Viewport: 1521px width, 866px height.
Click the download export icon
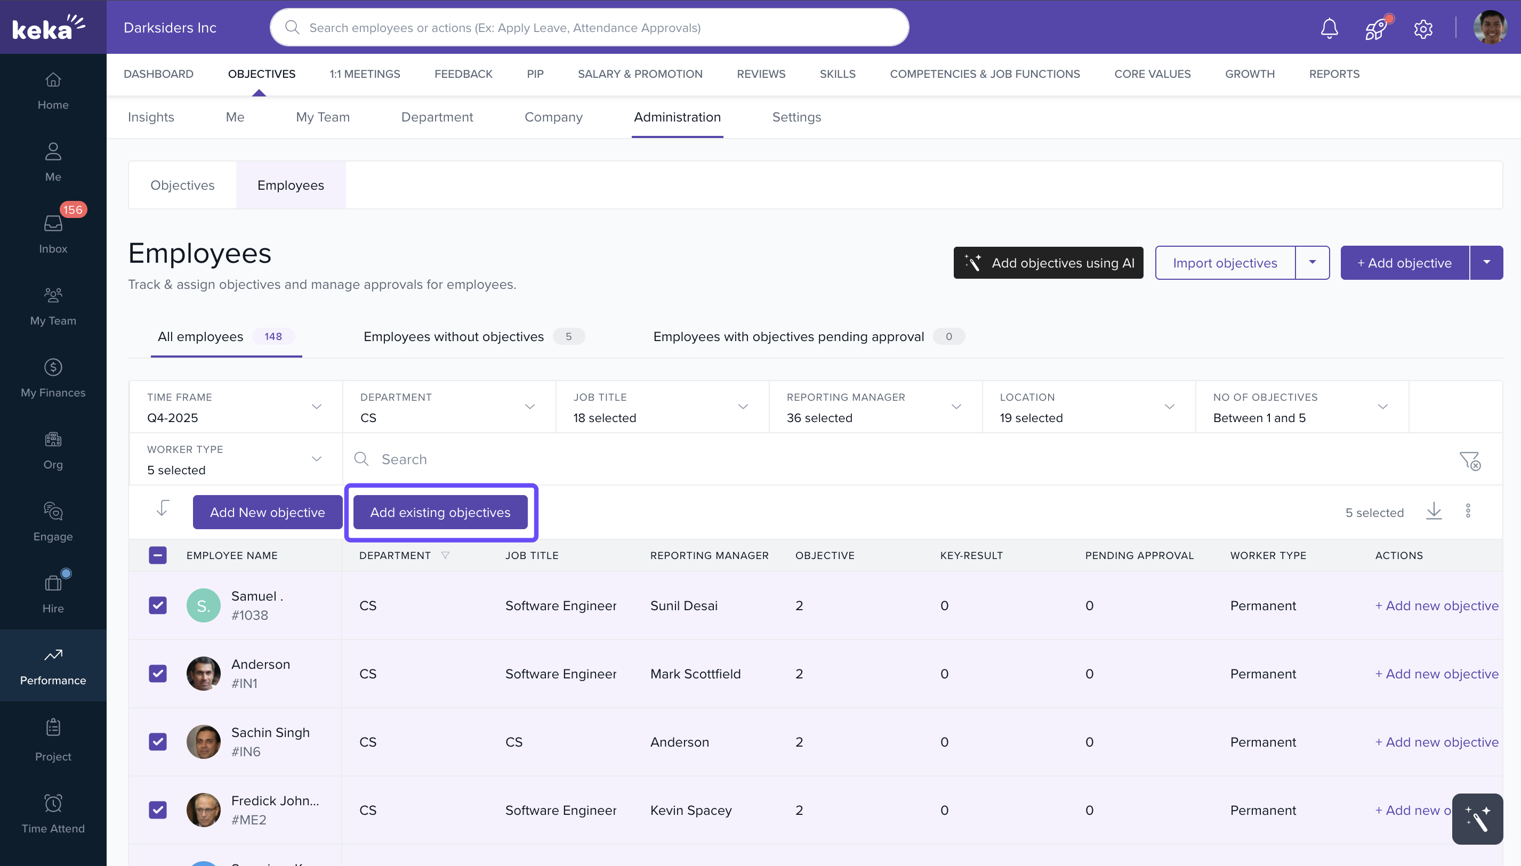pos(1434,511)
